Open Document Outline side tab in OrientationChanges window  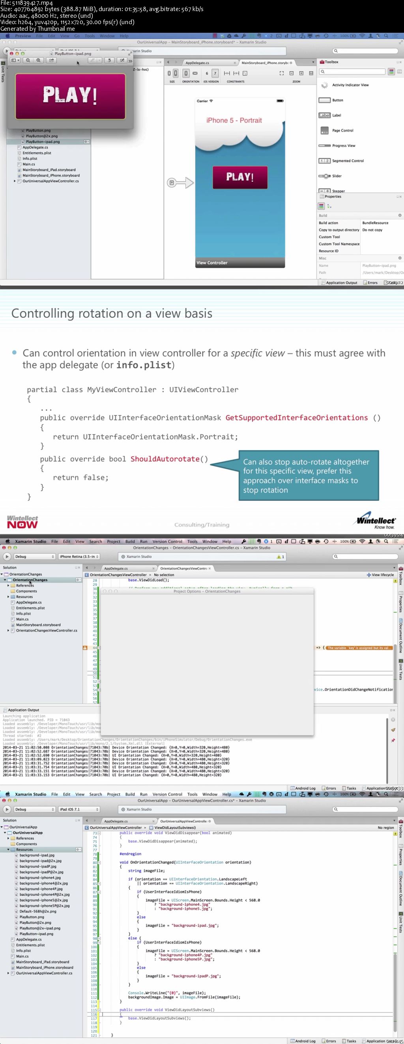(401, 636)
